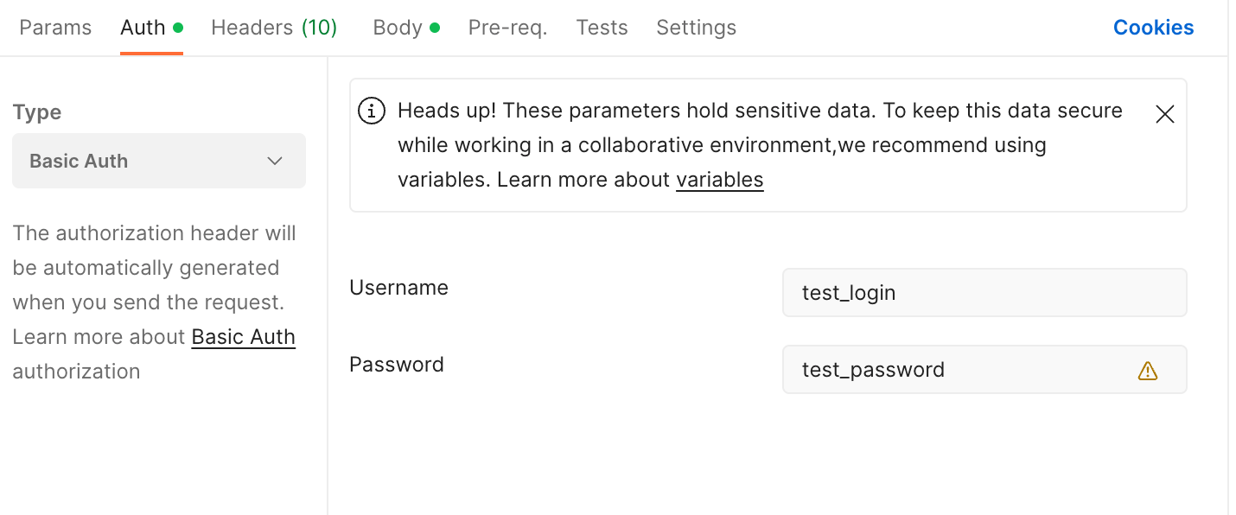Click the green dot beside the Body tab
1236x515 pixels.
pos(435,28)
